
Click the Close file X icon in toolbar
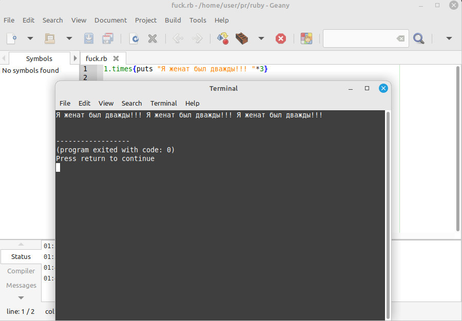152,38
